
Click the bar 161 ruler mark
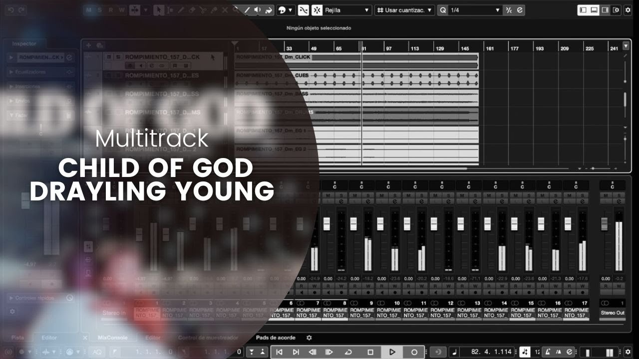click(490, 48)
